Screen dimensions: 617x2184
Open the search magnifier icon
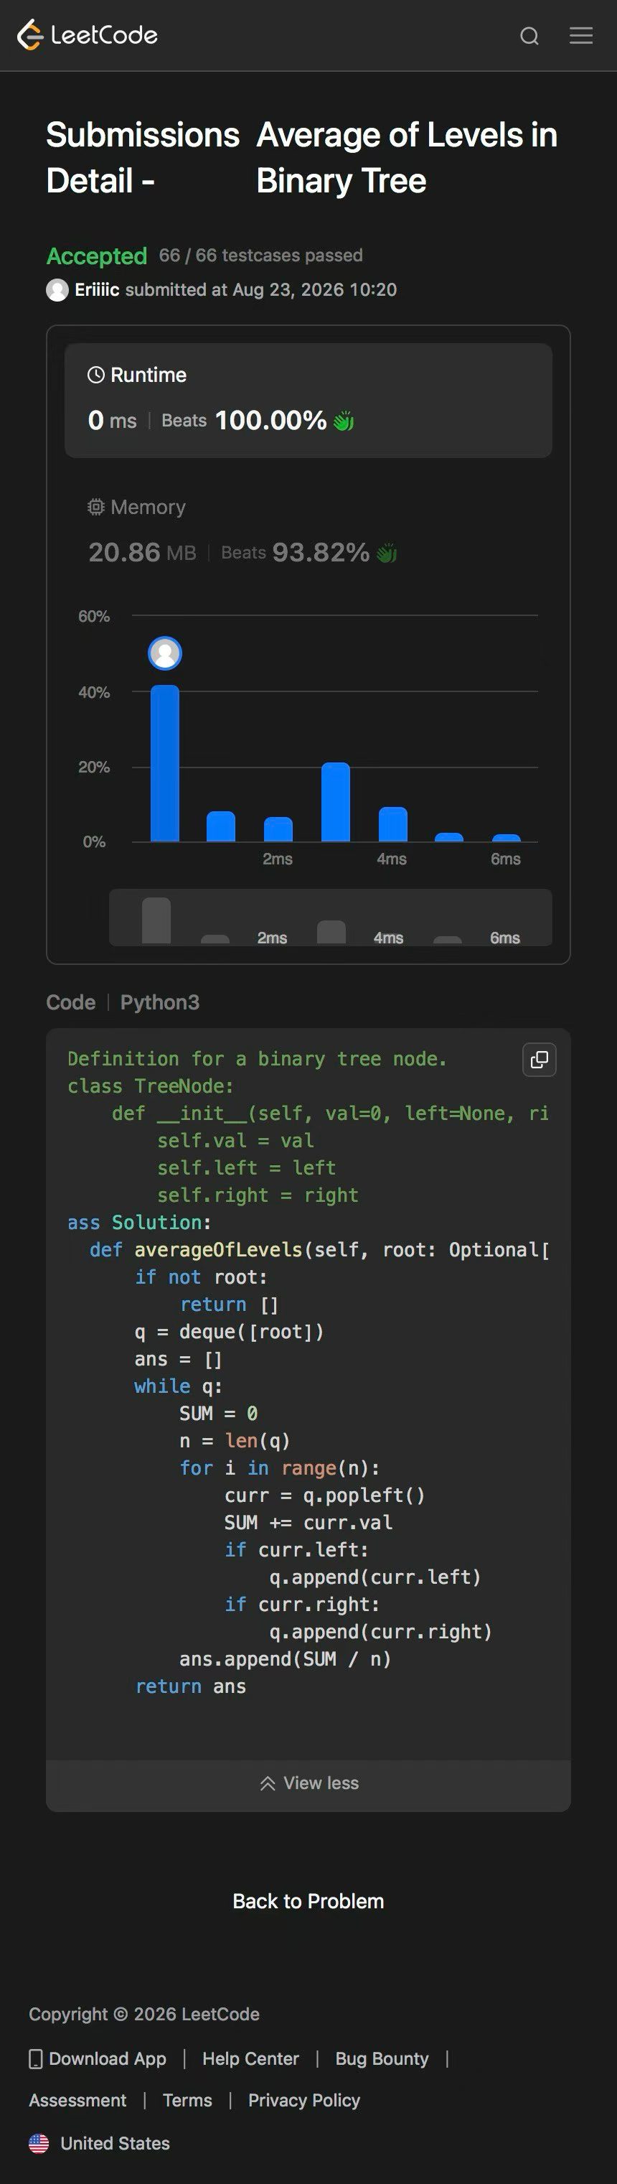coord(529,36)
